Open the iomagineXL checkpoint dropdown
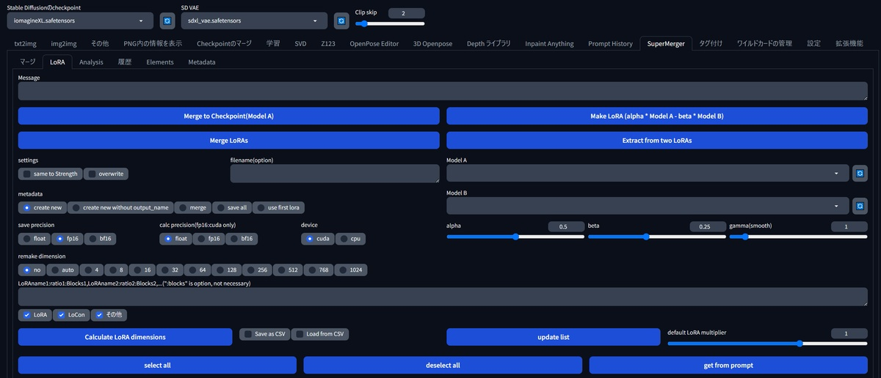 tap(80, 21)
